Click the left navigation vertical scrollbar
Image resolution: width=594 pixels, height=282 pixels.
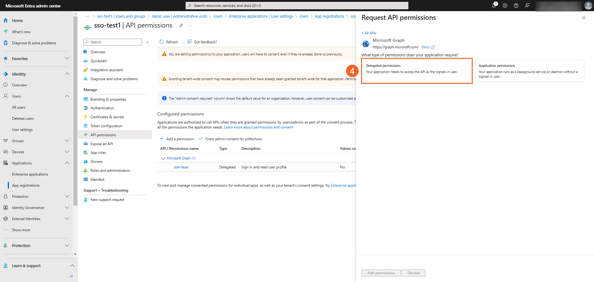click(75, 124)
